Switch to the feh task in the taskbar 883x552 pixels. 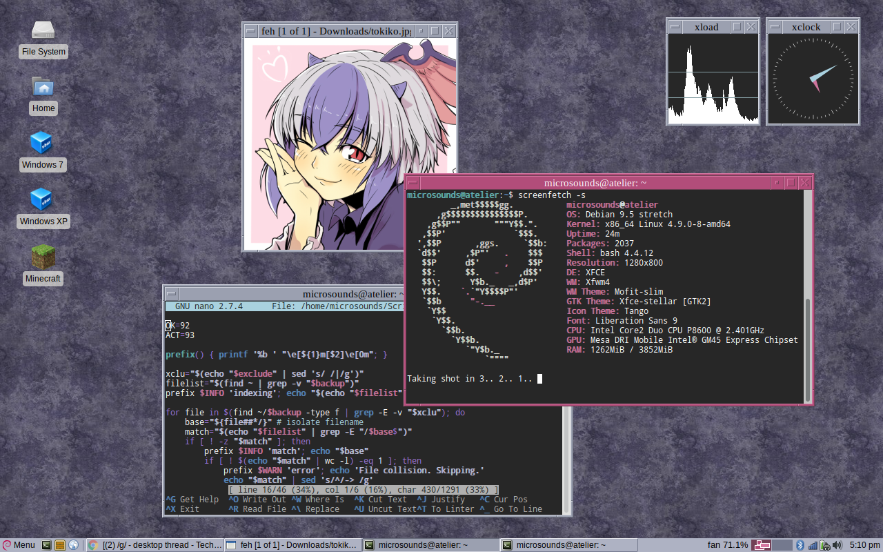[293, 545]
